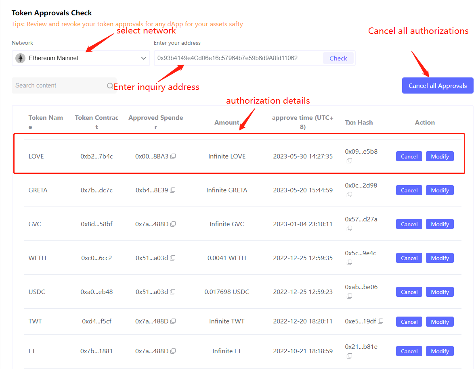Click approve time 2023-01-04 23:10:11
Screen dimensions: 476x369
coord(303,224)
